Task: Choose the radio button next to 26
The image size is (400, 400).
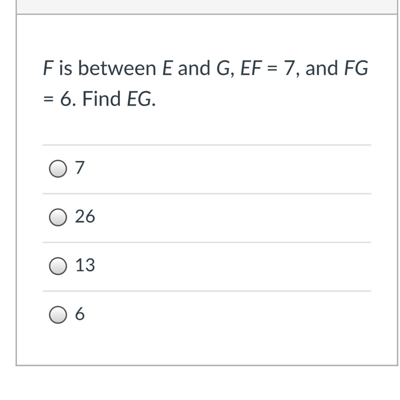Action: pyautogui.click(x=57, y=218)
